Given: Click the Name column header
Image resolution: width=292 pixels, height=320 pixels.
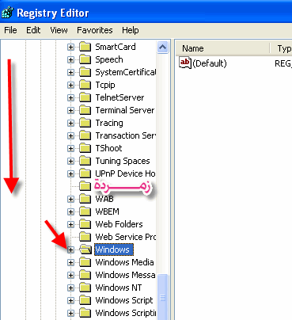Looking at the screenshot, I should pos(223,48).
